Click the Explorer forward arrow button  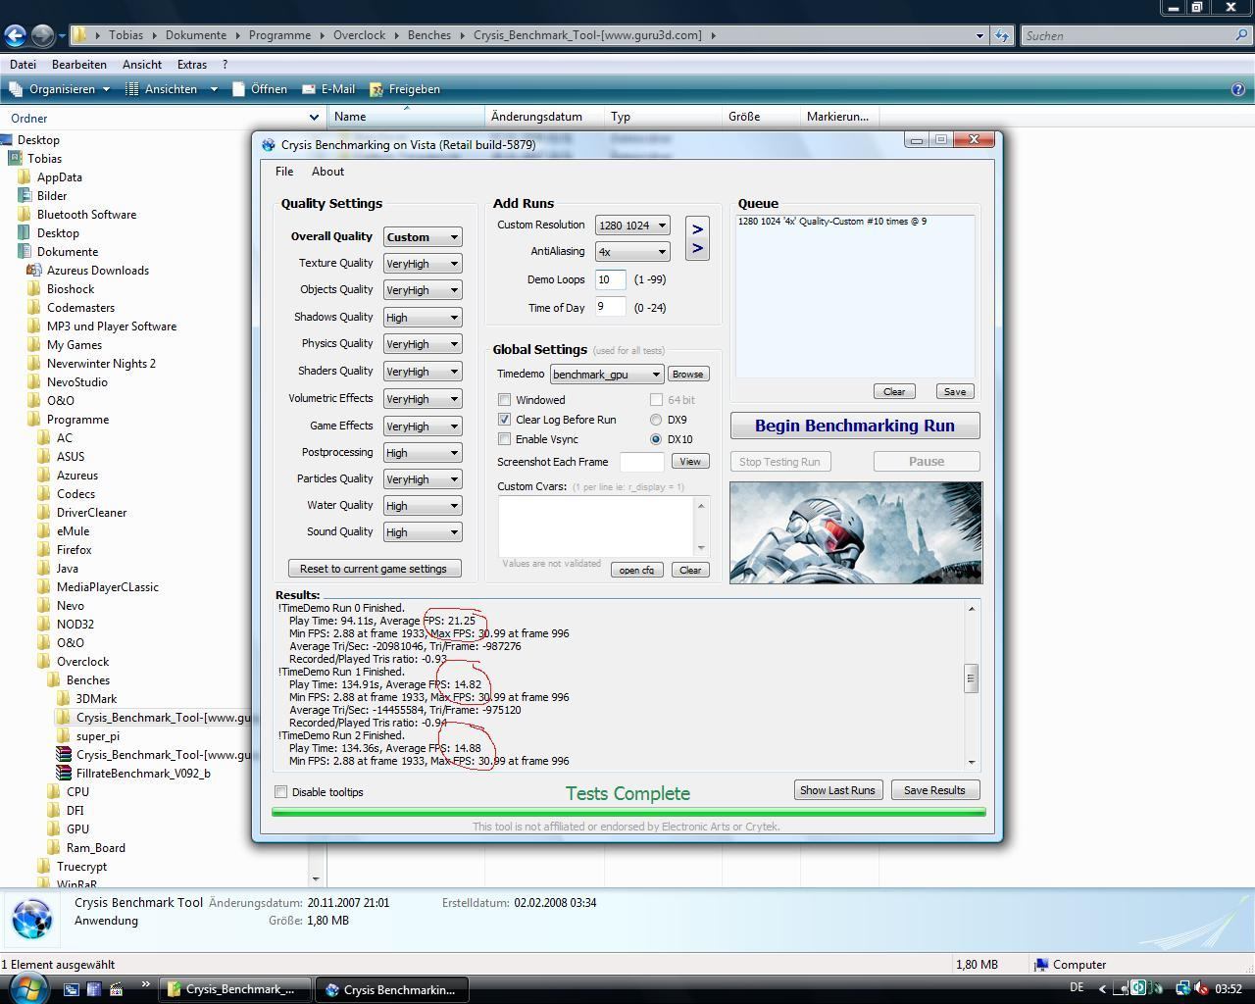pos(42,35)
